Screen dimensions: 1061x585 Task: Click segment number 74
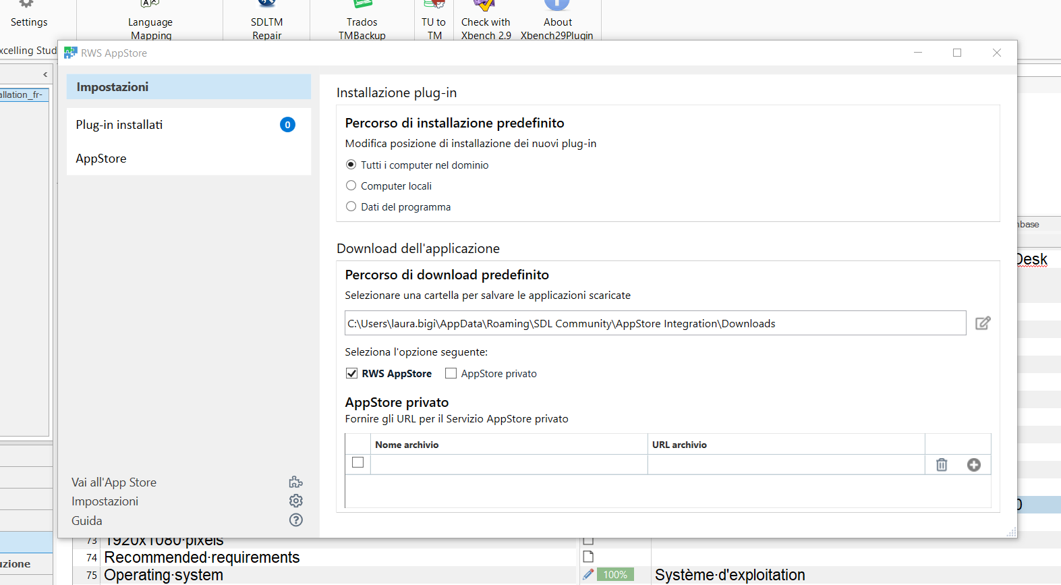(92, 557)
